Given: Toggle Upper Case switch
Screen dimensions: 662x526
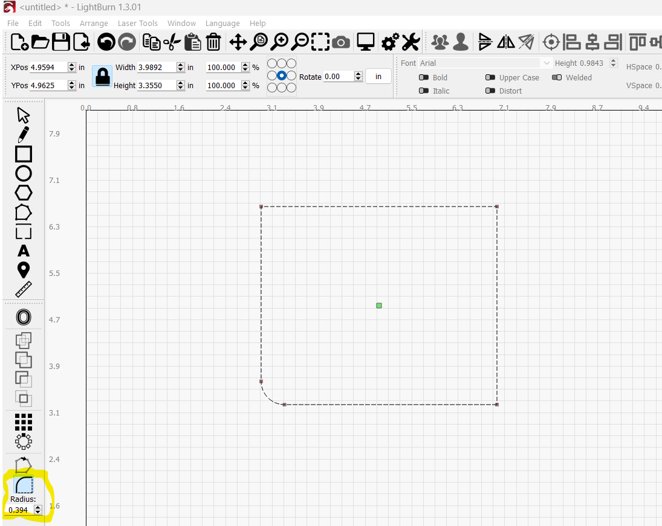Looking at the screenshot, I should coord(490,78).
